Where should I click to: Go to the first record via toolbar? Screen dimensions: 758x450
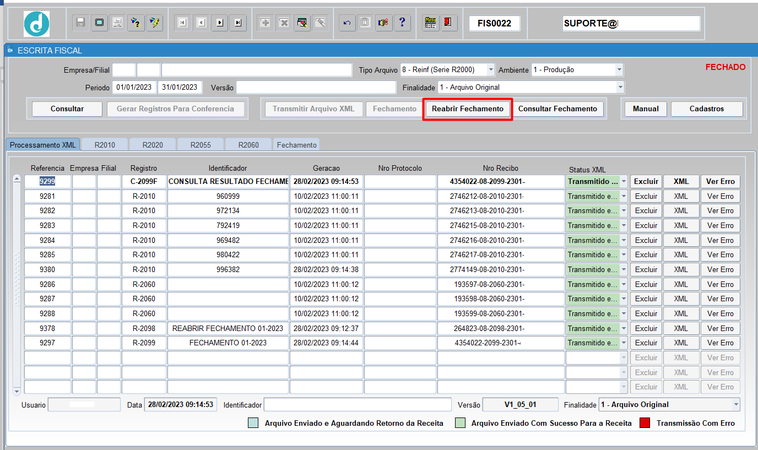[x=183, y=23]
